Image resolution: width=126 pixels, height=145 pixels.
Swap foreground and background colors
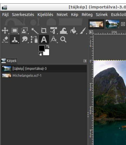[48, 47]
